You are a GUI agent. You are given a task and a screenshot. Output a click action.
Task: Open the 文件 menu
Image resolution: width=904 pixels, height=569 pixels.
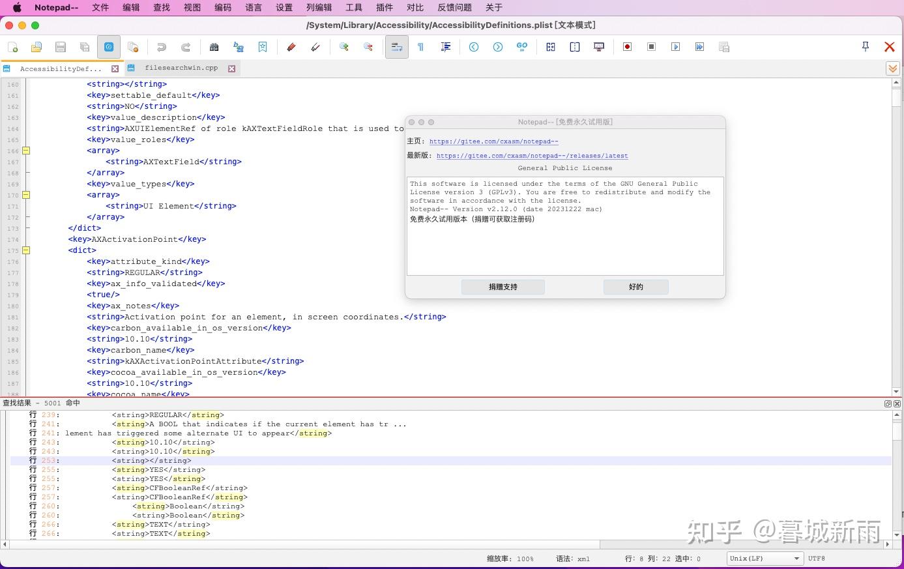(x=100, y=7)
